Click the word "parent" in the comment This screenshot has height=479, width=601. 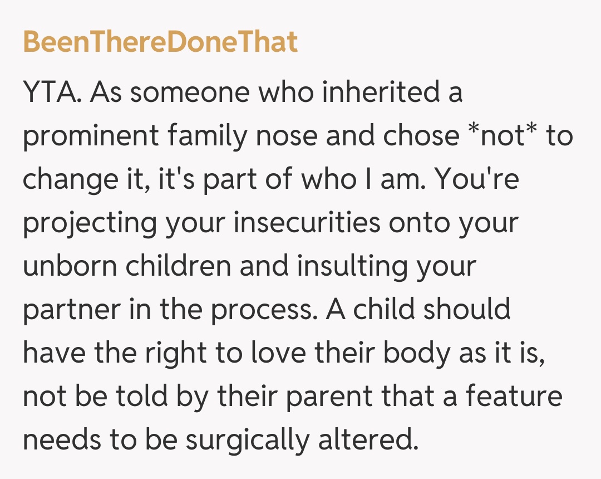(300, 397)
